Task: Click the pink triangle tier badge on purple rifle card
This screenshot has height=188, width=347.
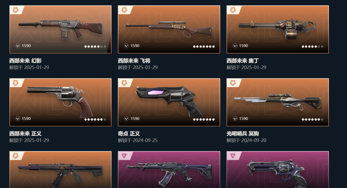Action: pos(124,156)
